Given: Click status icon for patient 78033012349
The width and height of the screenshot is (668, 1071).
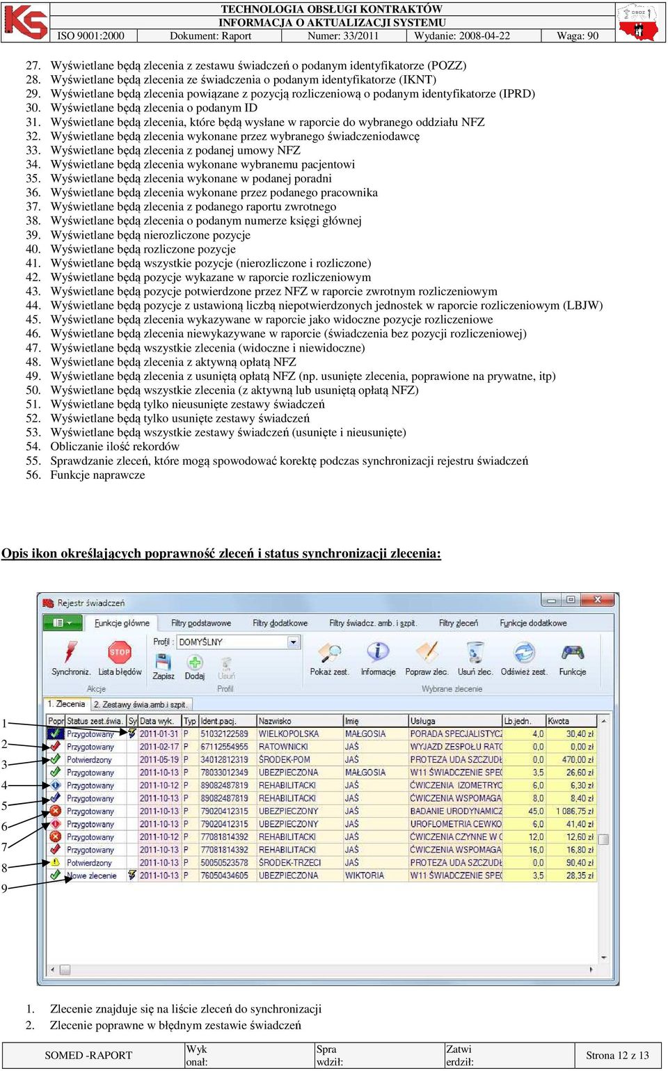Looking at the screenshot, I should click(54, 772).
